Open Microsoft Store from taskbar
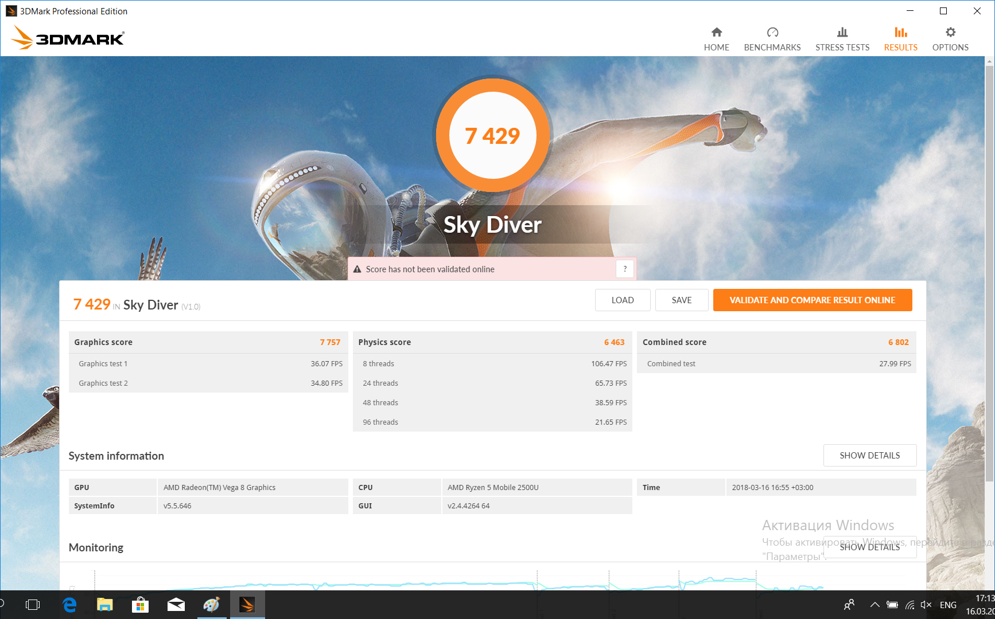This screenshot has width=995, height=619. pos(140,605)
